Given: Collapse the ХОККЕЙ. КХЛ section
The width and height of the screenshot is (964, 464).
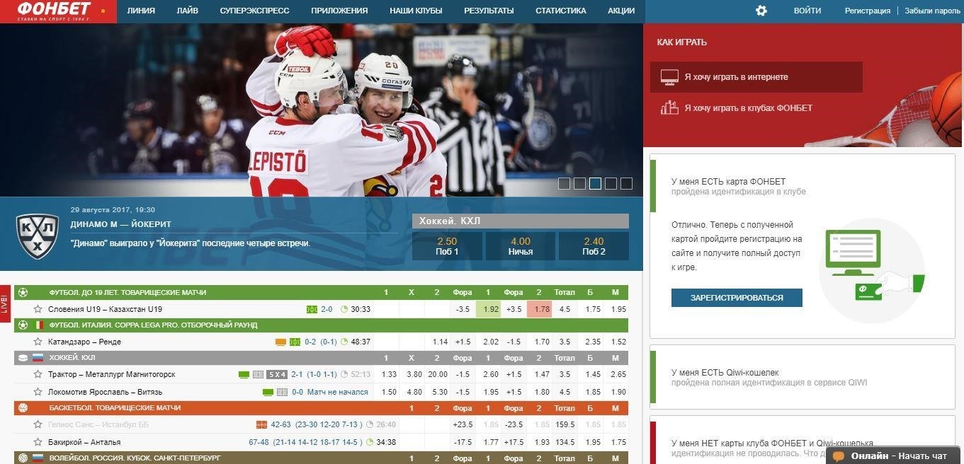Looking at the screenshot, I should click(x=321, y=358).
